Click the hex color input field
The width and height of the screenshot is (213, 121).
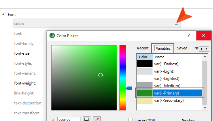tap(69, 119)
